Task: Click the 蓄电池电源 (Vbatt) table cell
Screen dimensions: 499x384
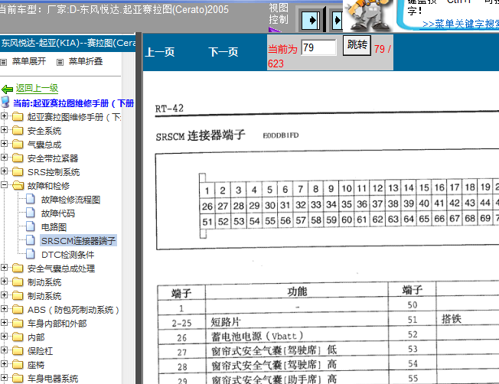Action: 297,336
